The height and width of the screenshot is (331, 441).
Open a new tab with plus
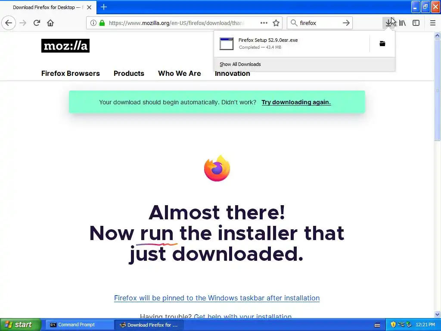[x=104, y=7]
